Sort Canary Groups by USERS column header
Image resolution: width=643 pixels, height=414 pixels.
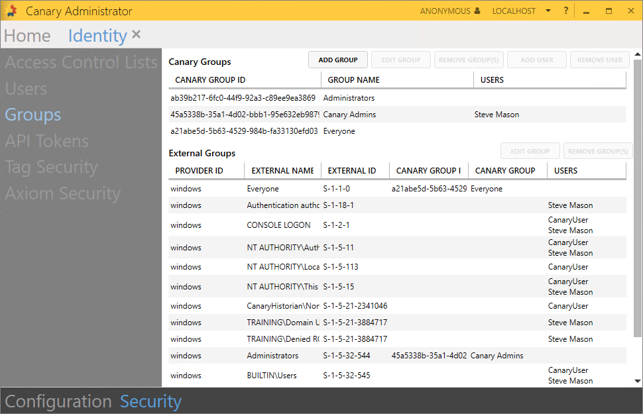(x=550, y=80)
